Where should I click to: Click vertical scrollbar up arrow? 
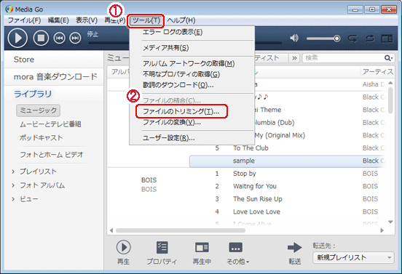[390, 83]
